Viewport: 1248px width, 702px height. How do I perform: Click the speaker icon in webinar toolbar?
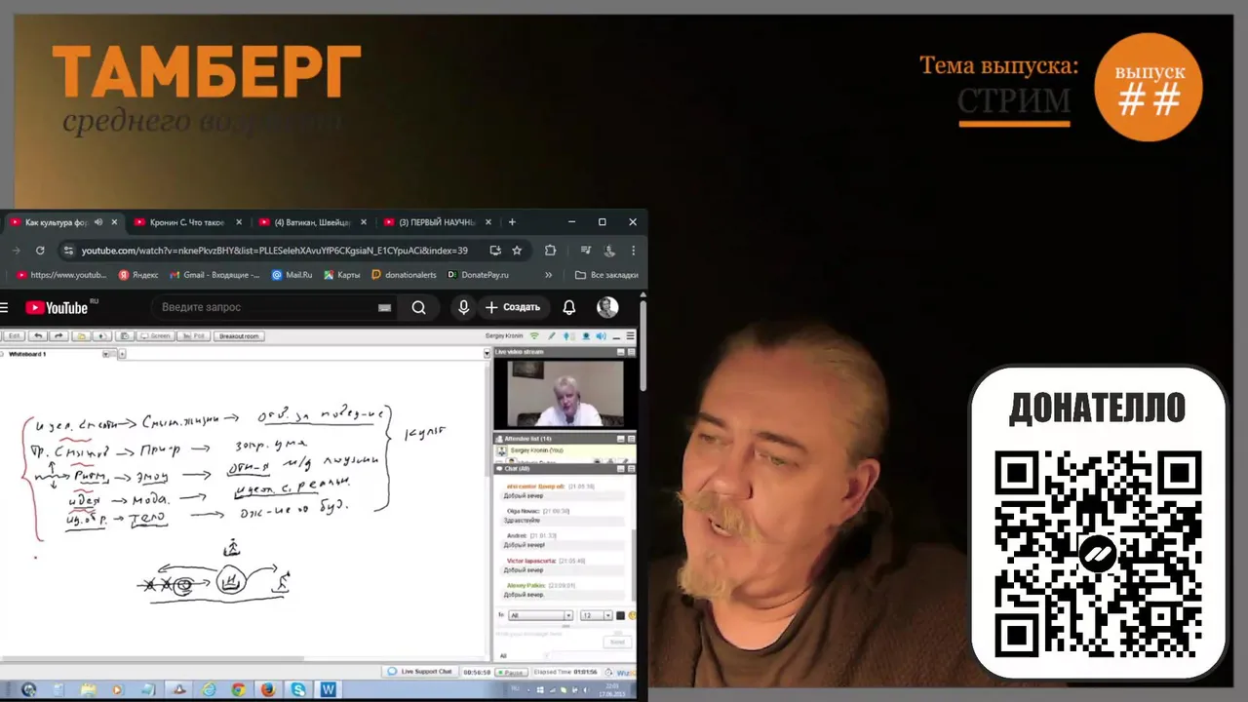[x=601, y=336]
